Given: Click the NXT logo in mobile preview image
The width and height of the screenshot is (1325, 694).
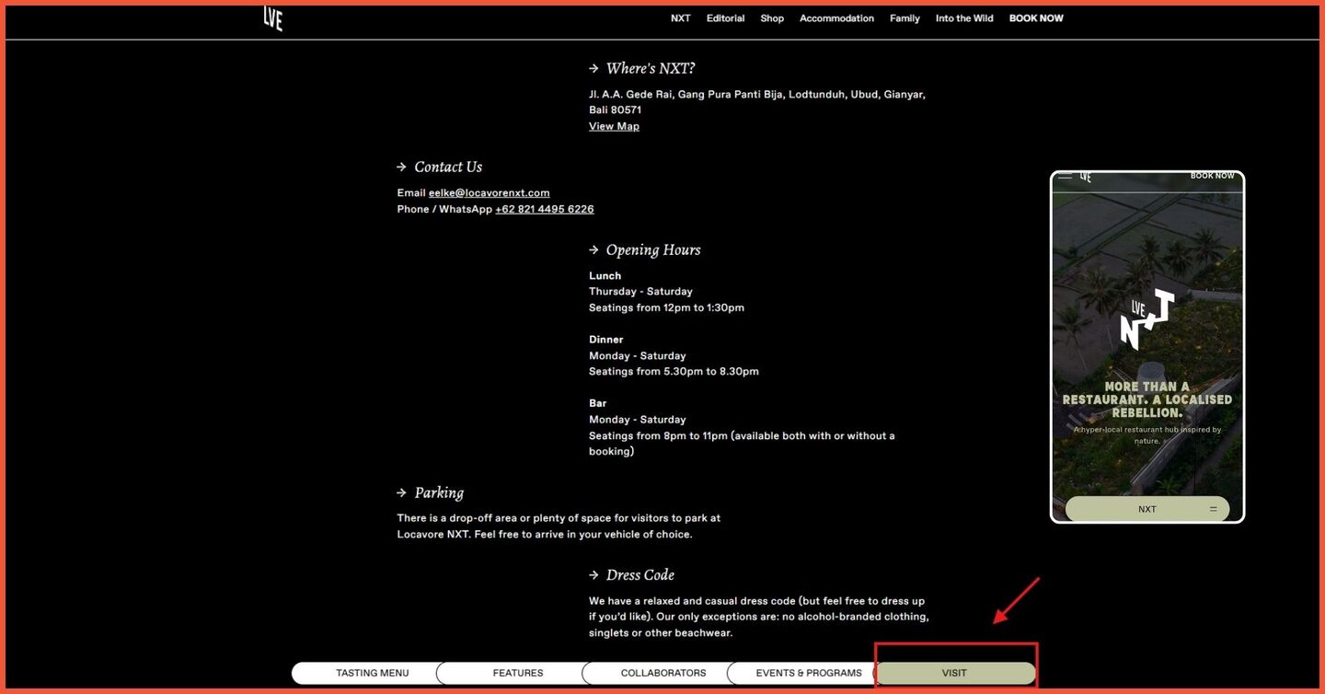Looking at the screenshot, I should 1146,319.
